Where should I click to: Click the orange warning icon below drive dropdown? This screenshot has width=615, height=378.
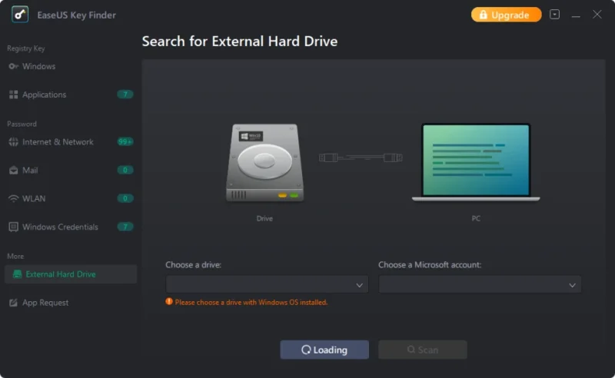point(169,301)
